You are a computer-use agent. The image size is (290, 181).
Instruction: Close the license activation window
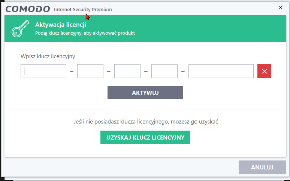point(281,7)
